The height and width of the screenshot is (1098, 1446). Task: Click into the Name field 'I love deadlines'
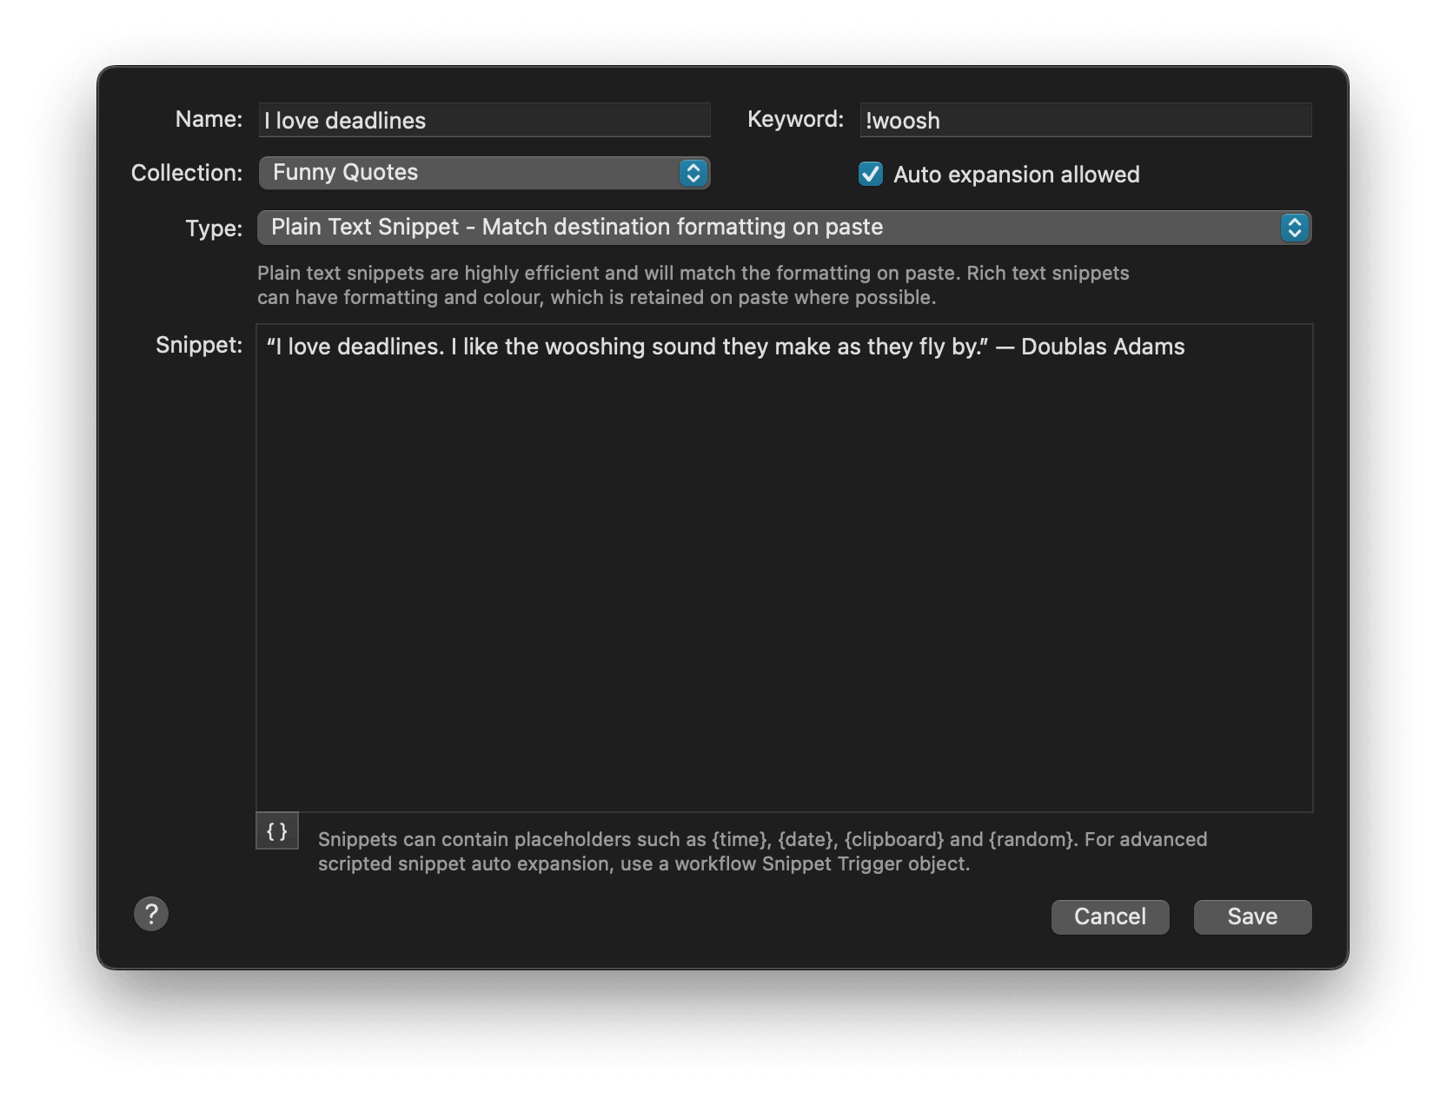pos(484,121)
